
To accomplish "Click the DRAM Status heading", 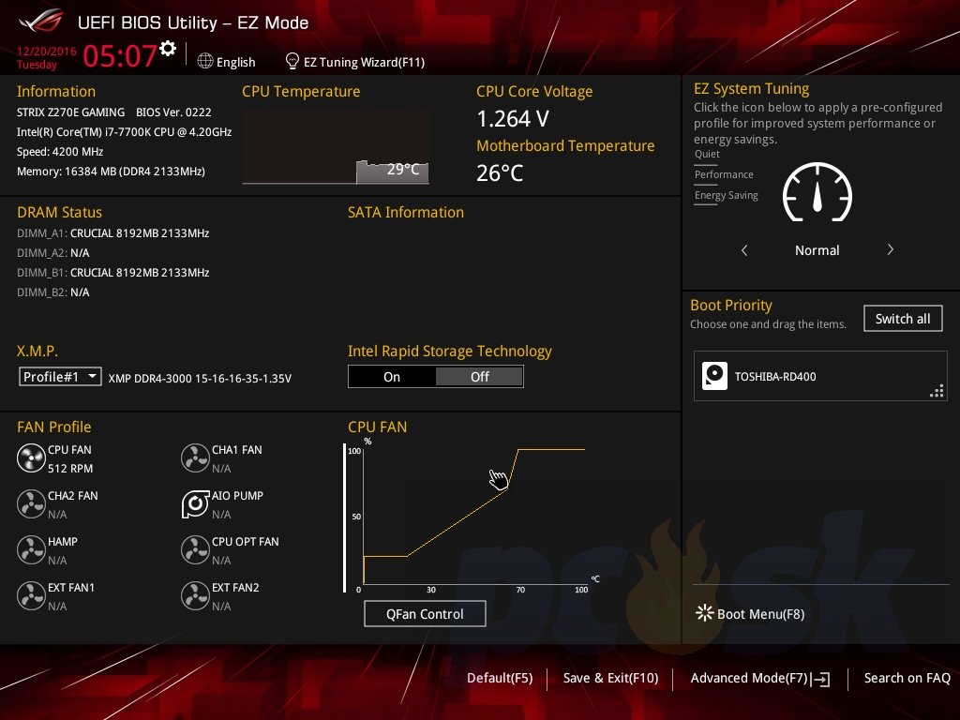I will pos(59,213).
